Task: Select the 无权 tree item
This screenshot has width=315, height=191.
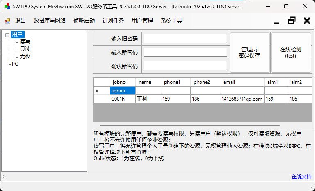Action: click(x=25, y=56)
